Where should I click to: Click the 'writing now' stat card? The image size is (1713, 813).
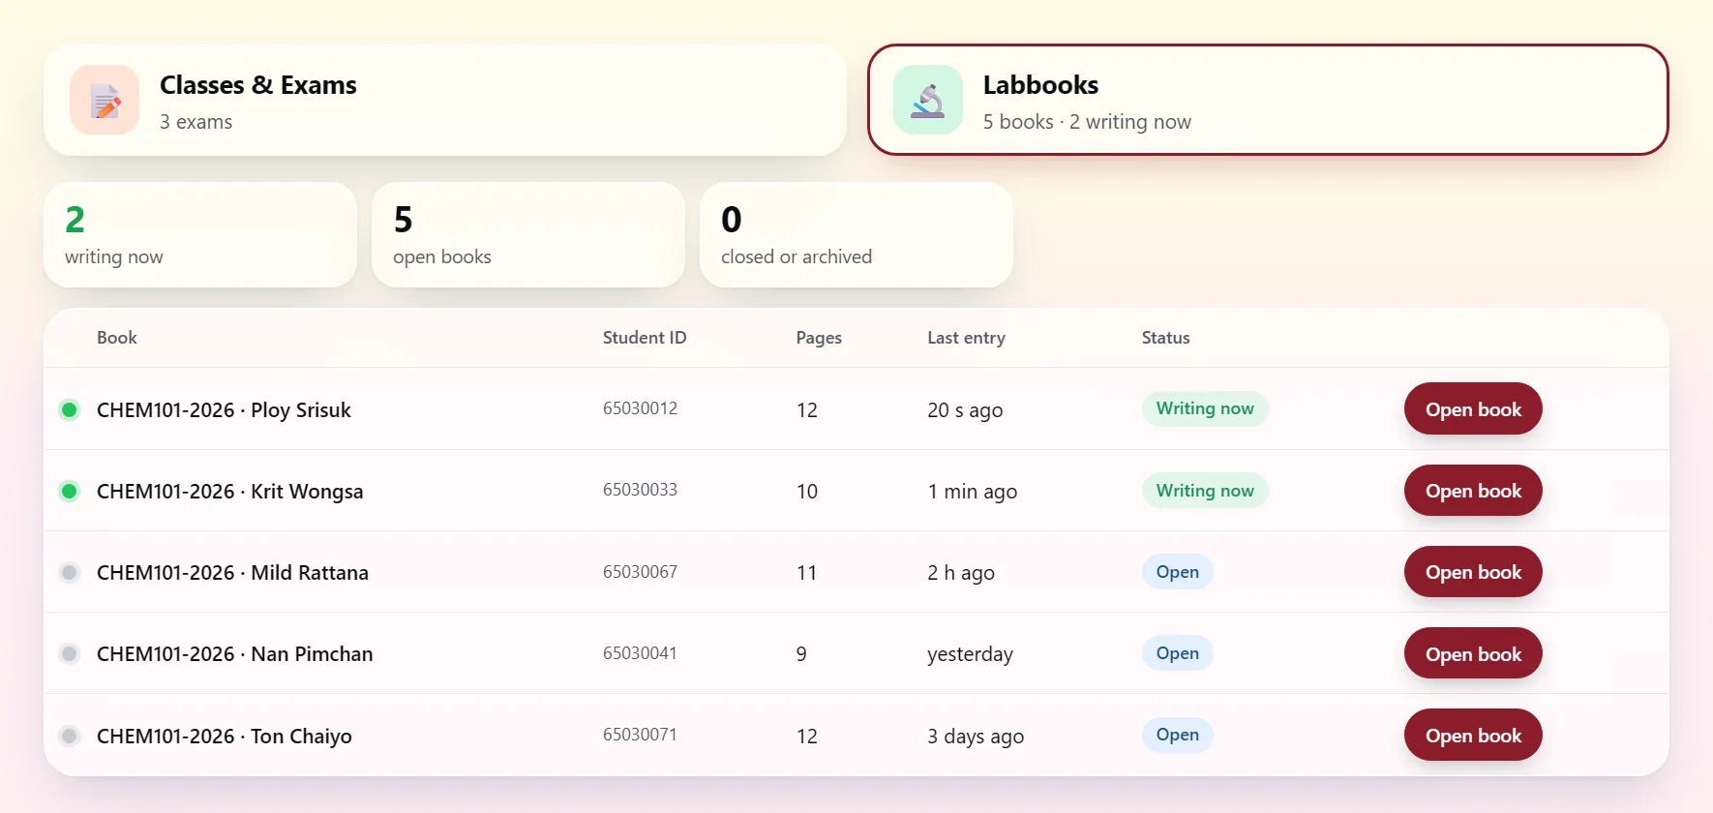pos(200,234)
